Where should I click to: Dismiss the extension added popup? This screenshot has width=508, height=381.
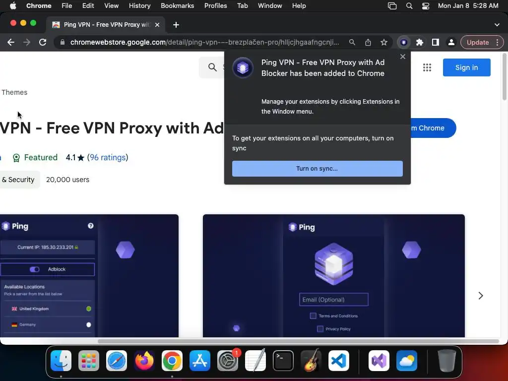click(x=403, y=57)
